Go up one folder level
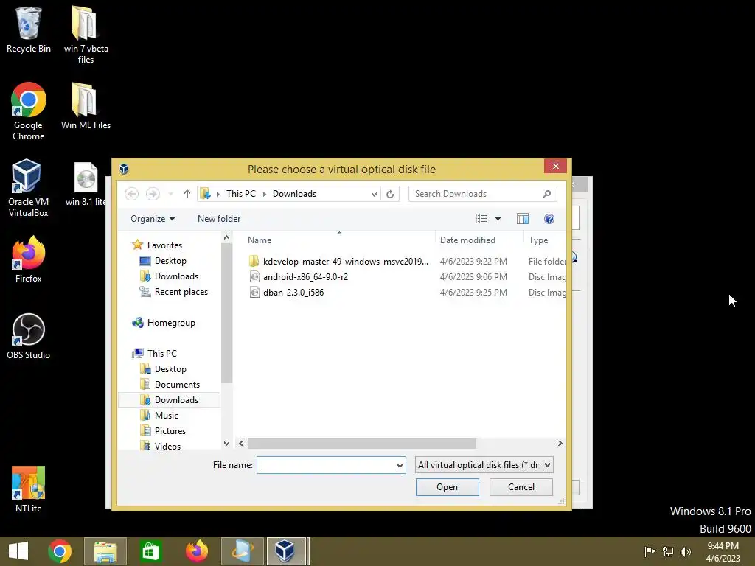Viewport: 755px width, 566px height. click(187, 194)
